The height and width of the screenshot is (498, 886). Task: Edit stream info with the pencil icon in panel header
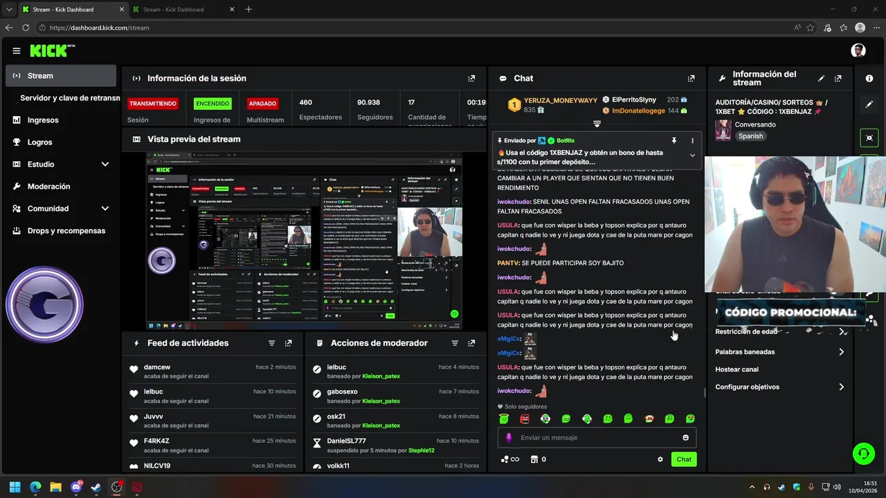(x=822, y=79)
